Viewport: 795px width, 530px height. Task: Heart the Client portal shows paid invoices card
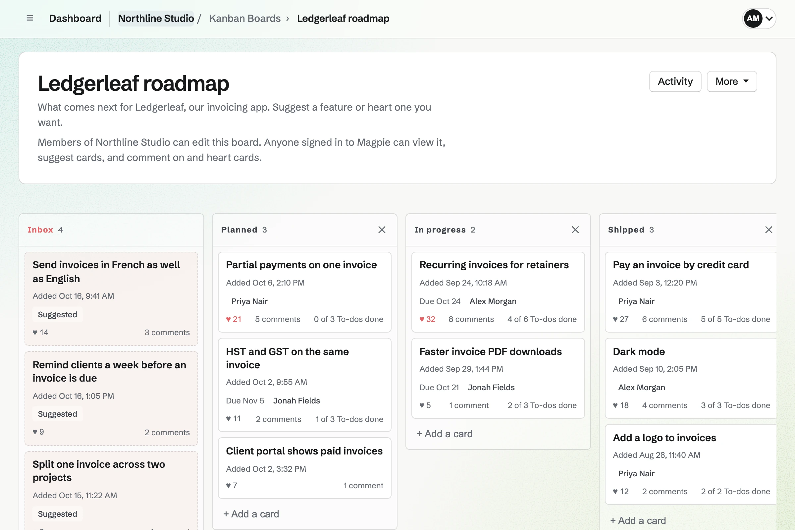pyautogui.click(x=232, y=485)
